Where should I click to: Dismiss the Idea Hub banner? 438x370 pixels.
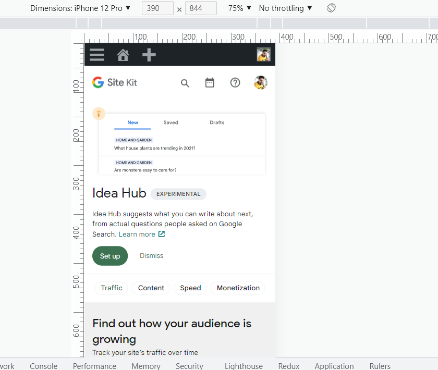[x=151, y=255]
